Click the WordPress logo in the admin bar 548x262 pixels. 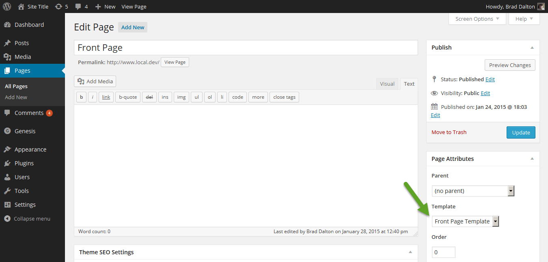coord(6,6)
